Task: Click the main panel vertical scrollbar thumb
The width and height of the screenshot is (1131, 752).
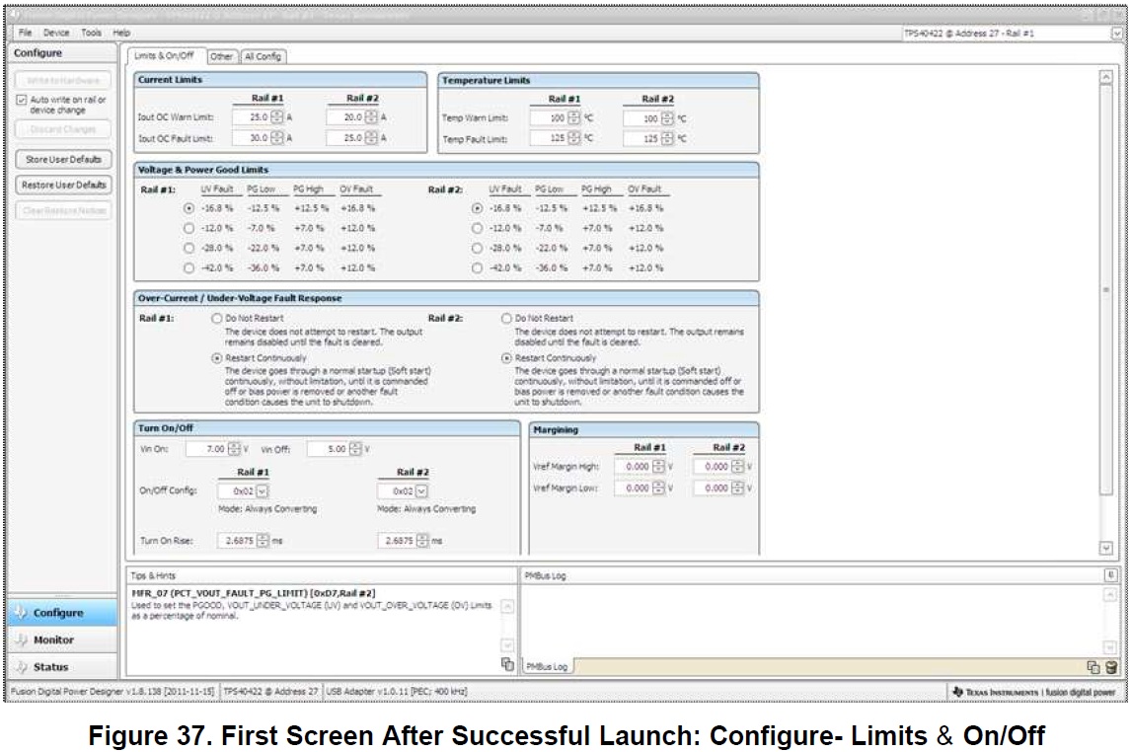Action: tap(1105, 289)
